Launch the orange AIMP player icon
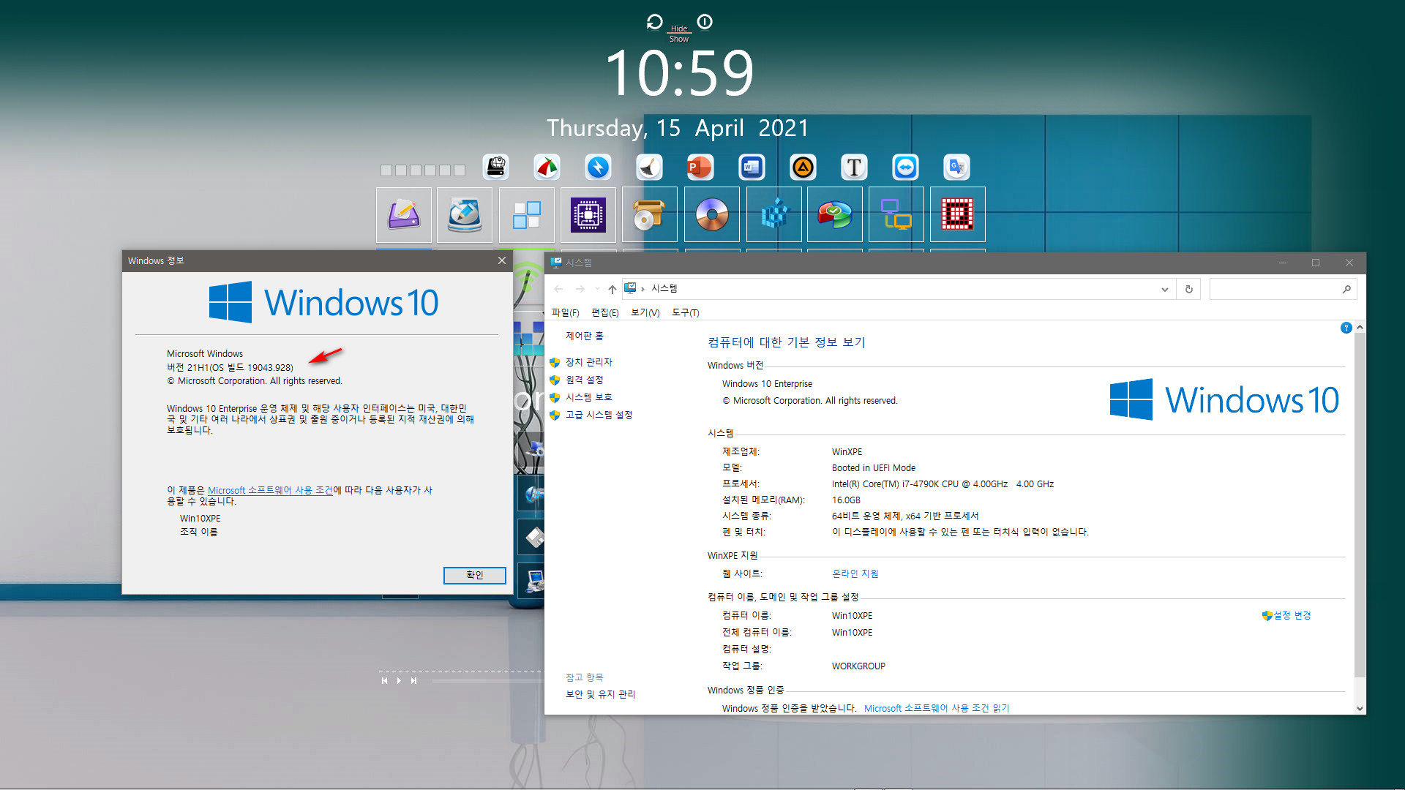Viewport: 1405px width, 790px height. (803, 167)
